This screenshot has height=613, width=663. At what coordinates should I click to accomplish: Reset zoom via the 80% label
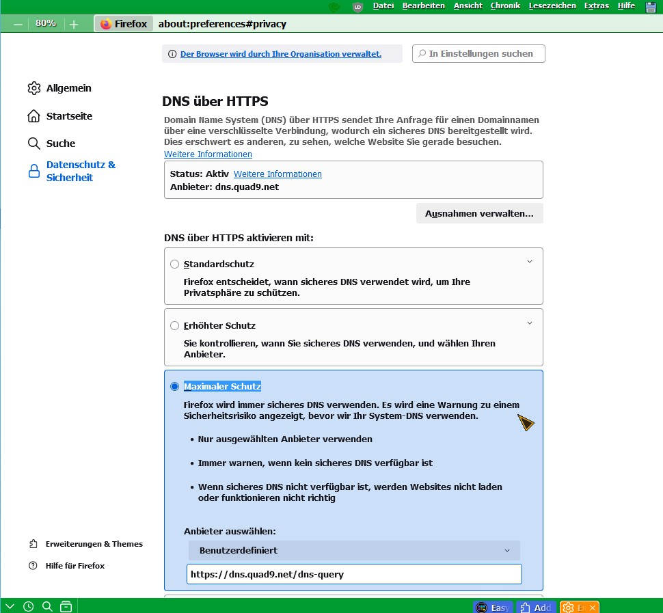pyautogui.click(x=46, y=23)
